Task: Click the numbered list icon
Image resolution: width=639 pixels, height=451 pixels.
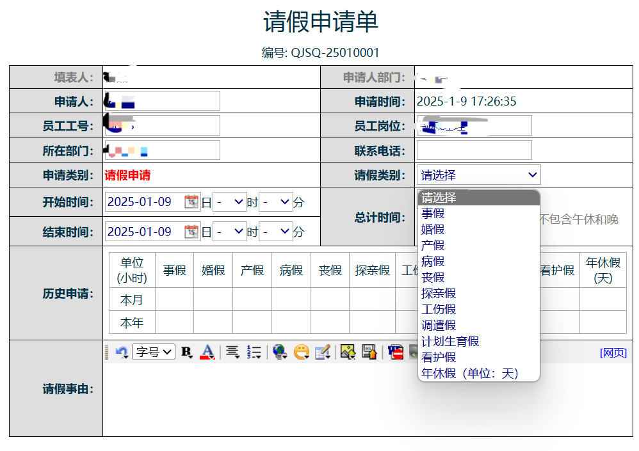Action: coord(254,352)
